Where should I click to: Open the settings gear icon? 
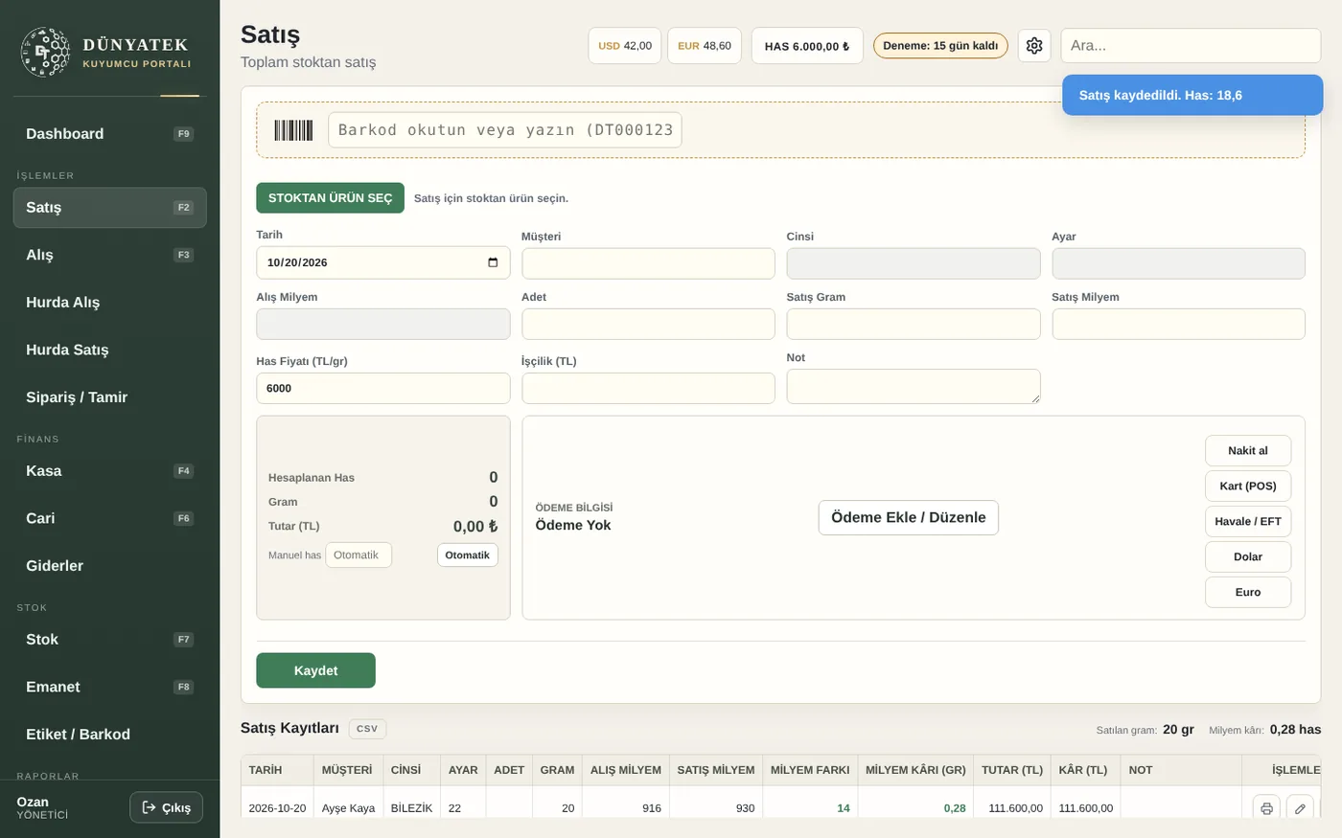tap(1033, 46)
